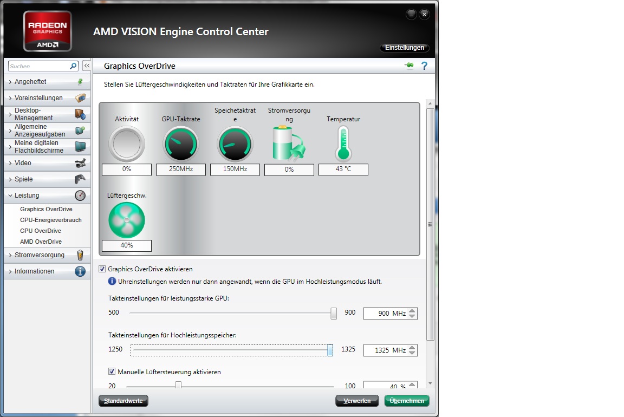Click the Radeon Graphics AMD logo

point(47,31)
